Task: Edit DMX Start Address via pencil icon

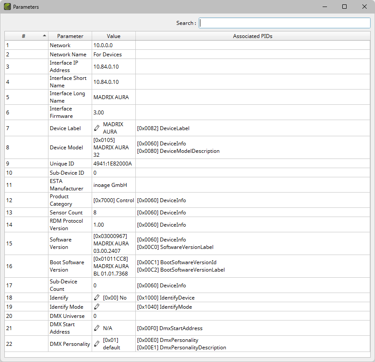Action: (97, 328)
